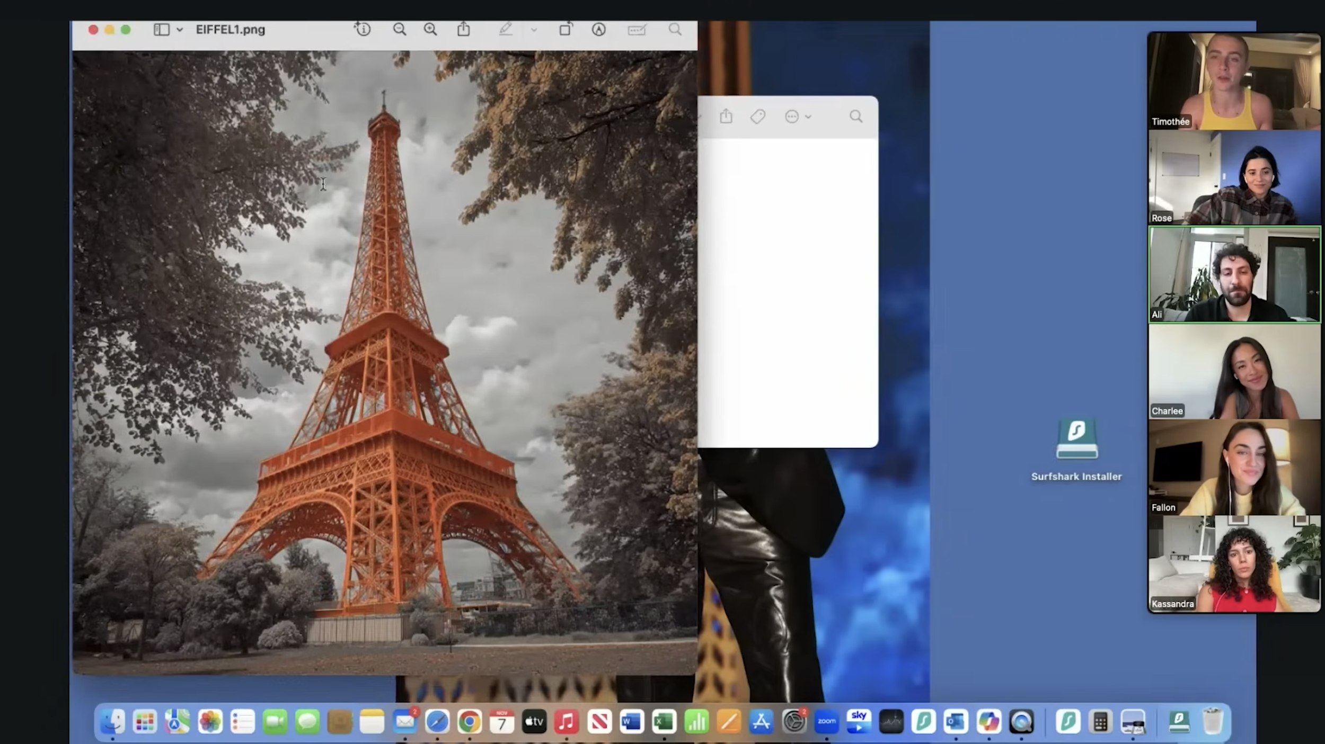Click the Finder window tags icon
Image resolution: width=1325 pixels, height=744 pixels.
[x=758, y=116]
